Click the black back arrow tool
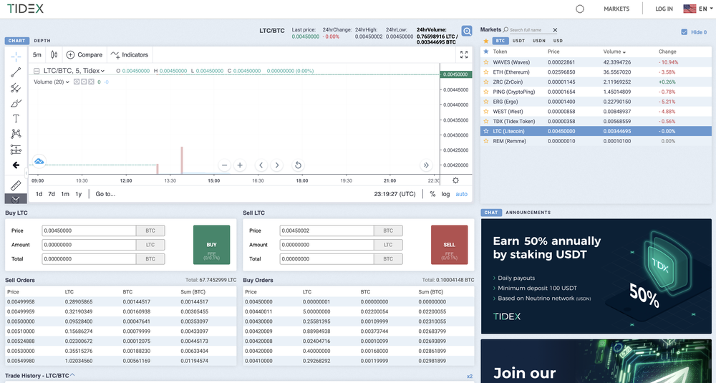This screenshot has width=716, height=383. pos(16,165)
